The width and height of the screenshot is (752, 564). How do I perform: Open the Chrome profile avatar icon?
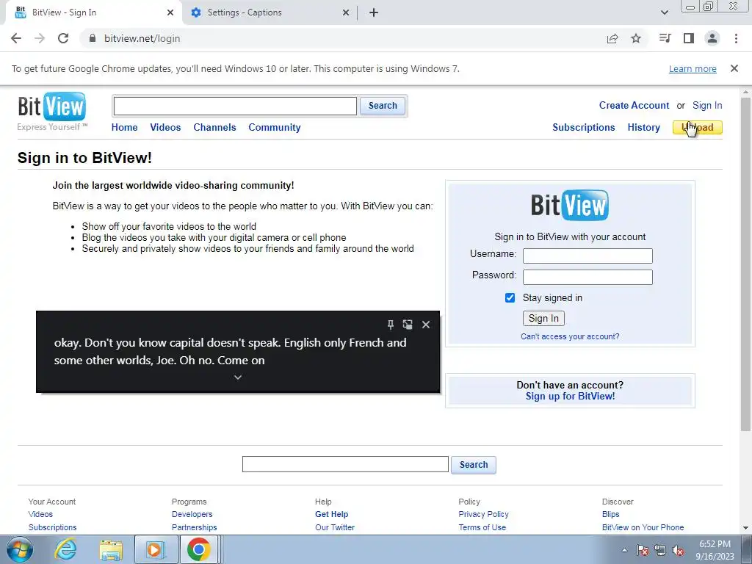click(x=712, y=38)
